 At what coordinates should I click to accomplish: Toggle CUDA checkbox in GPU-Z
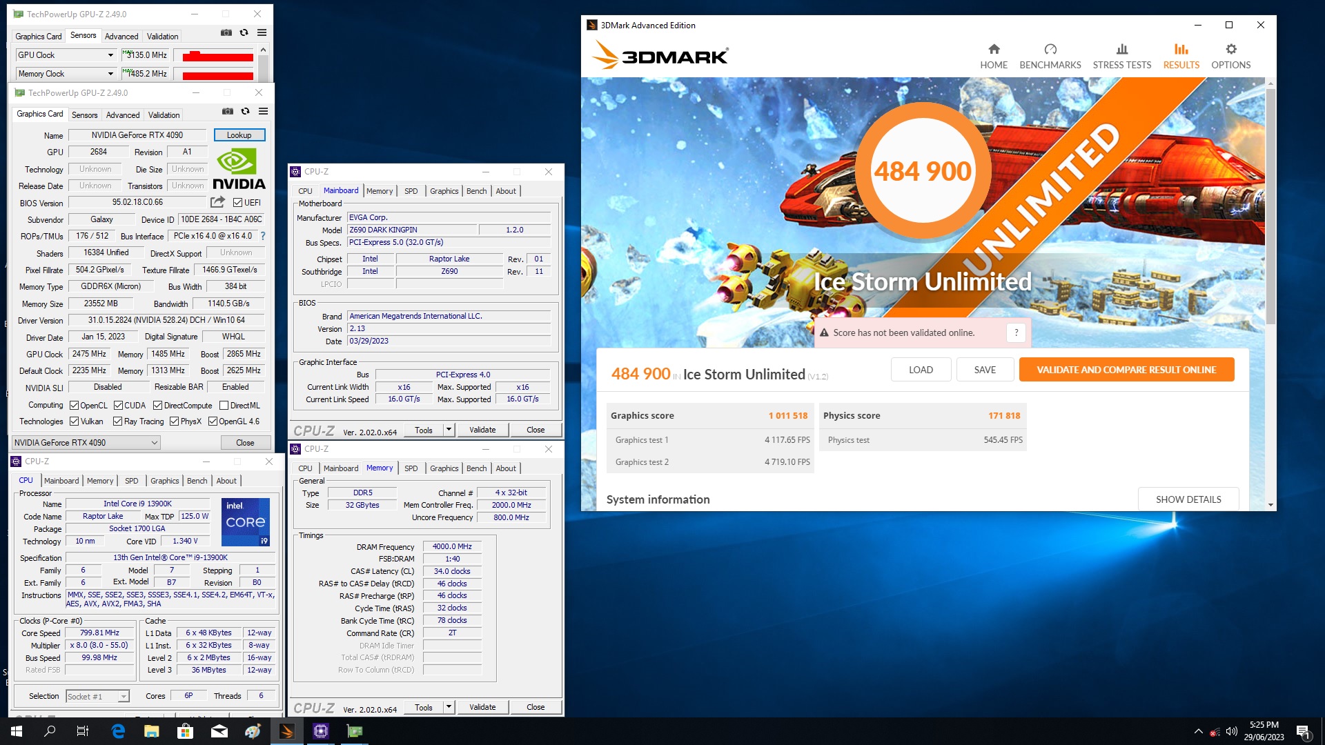pos(118,406)
